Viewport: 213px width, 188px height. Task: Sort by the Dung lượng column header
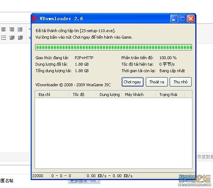[109, 95]
